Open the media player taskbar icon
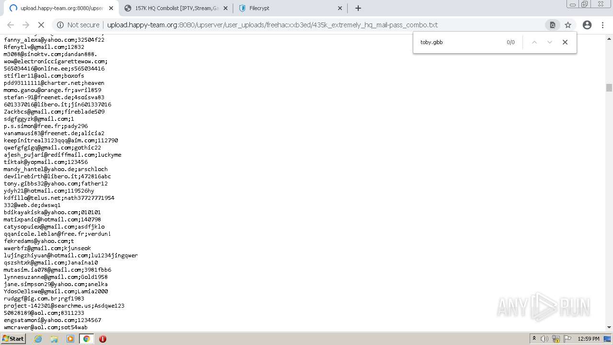Image resolution: width=613 pixels, height=345 pixels. click(70, 339)
